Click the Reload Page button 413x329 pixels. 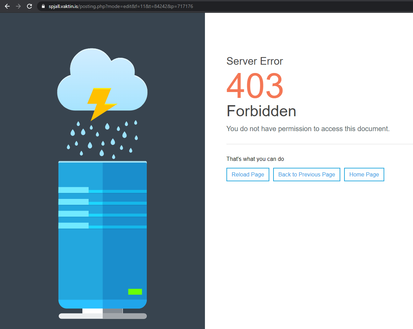coord(248,174)
